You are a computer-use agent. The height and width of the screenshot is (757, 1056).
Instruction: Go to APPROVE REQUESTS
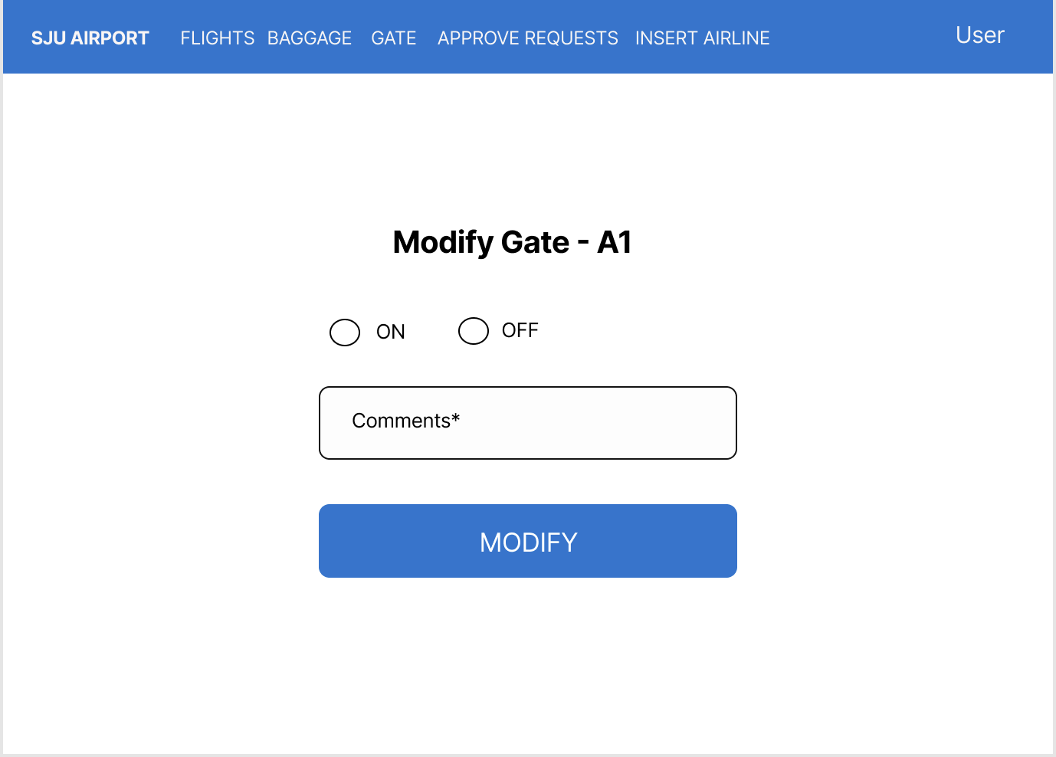click(527, 37)
